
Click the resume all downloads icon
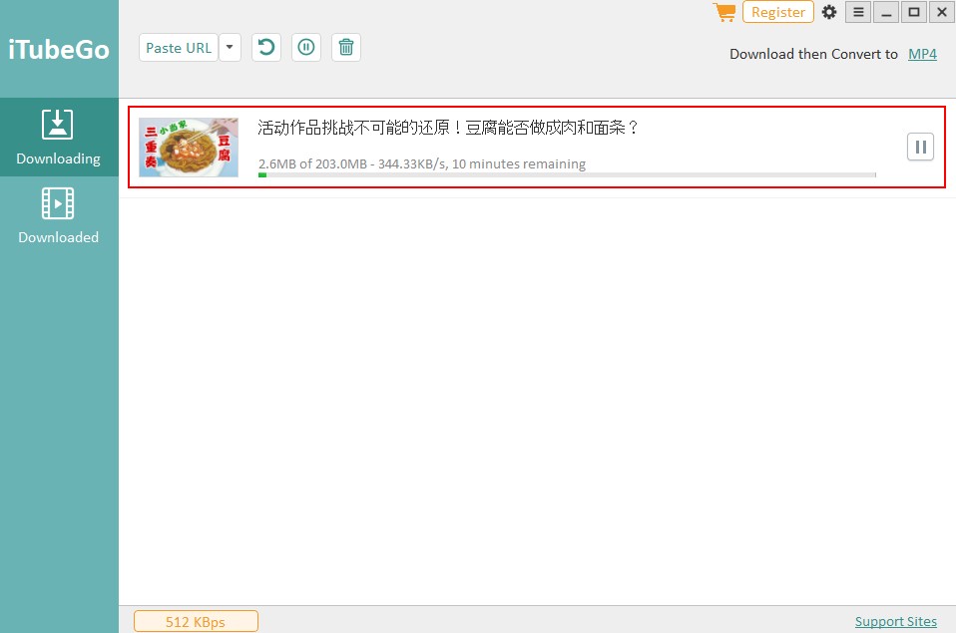point(266,48)
